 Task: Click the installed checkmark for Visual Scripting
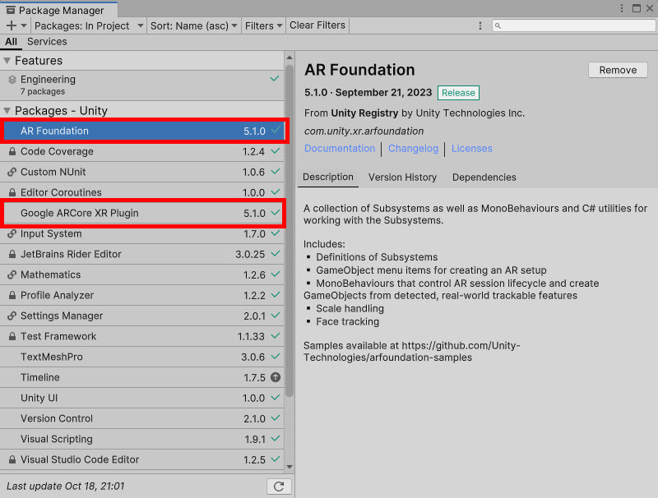[x=276, y=439]
